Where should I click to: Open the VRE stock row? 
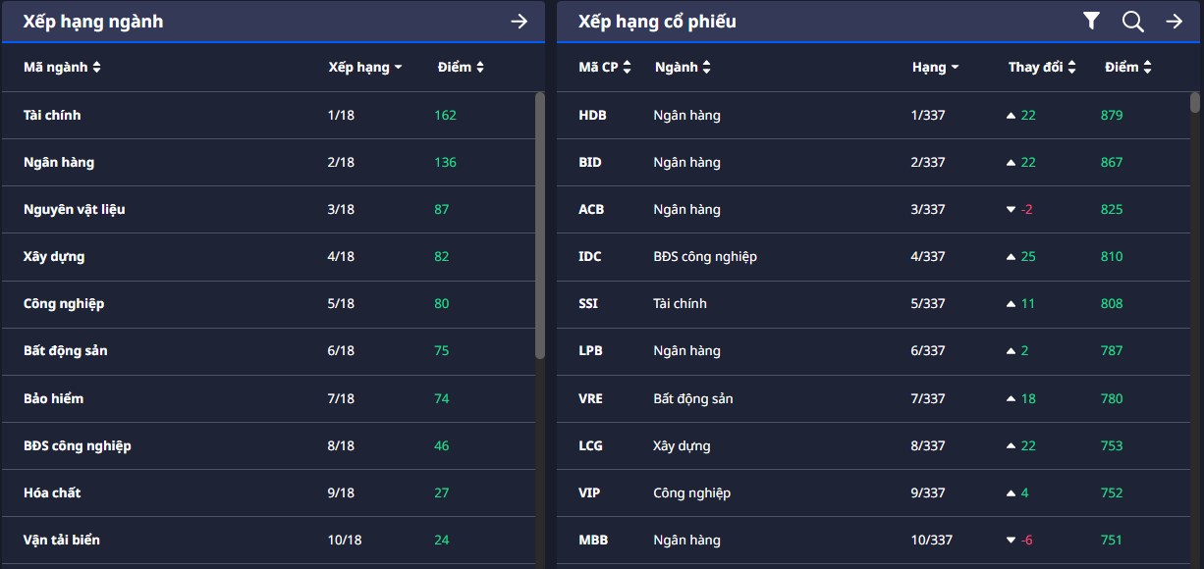tap(590, 399)
